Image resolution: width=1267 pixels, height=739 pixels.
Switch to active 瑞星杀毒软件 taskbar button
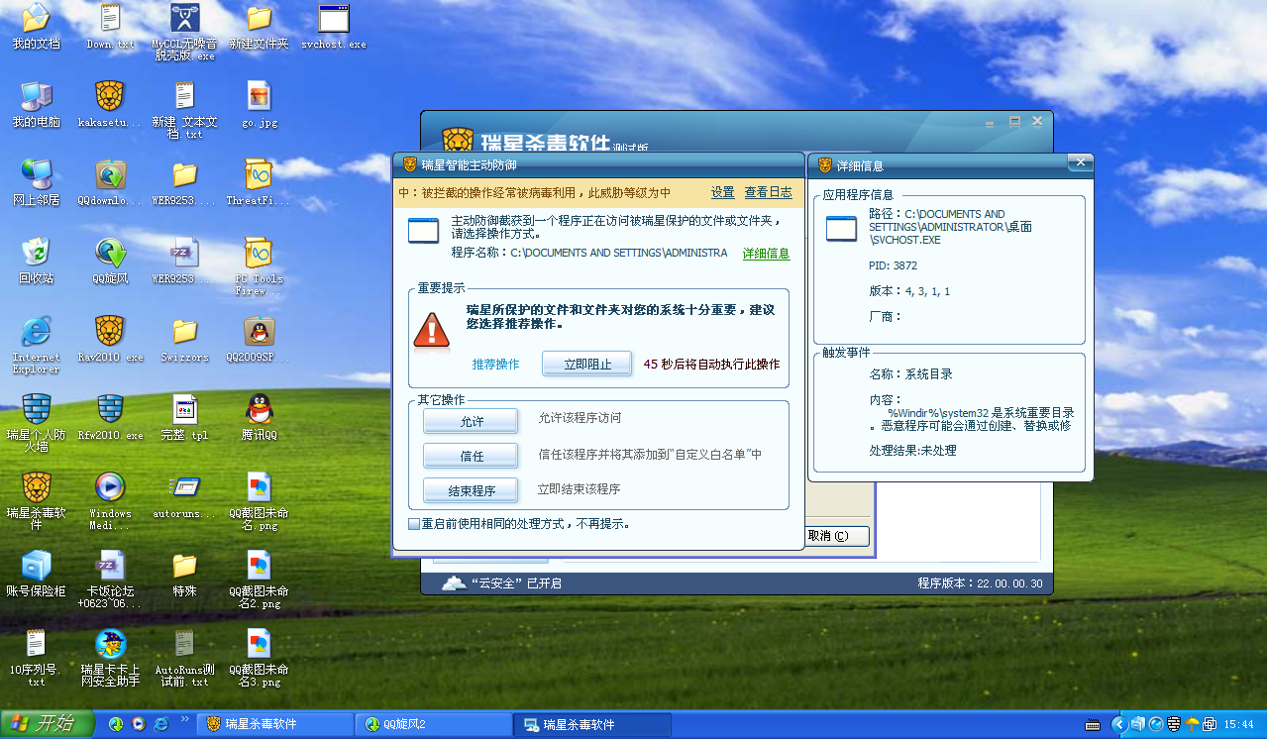pyautogui.click(x=591, y=724)
